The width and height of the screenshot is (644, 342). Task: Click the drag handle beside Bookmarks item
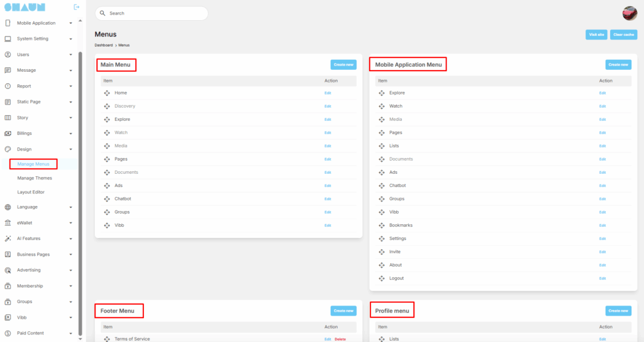(382, 225)
